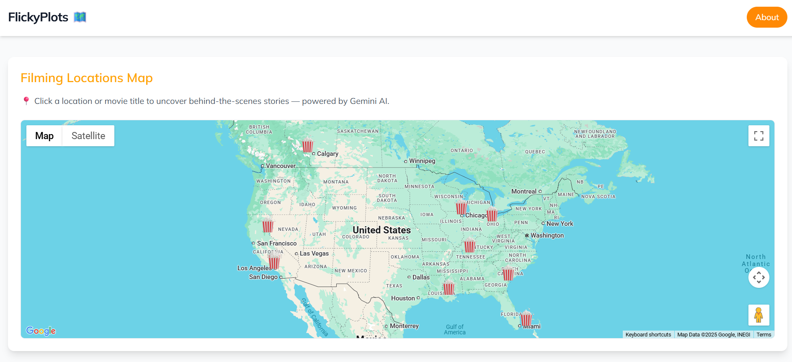Viewport: 792px width, 362px height.
Task: Click the Dallas city label
Action: (x=421, y=277)
